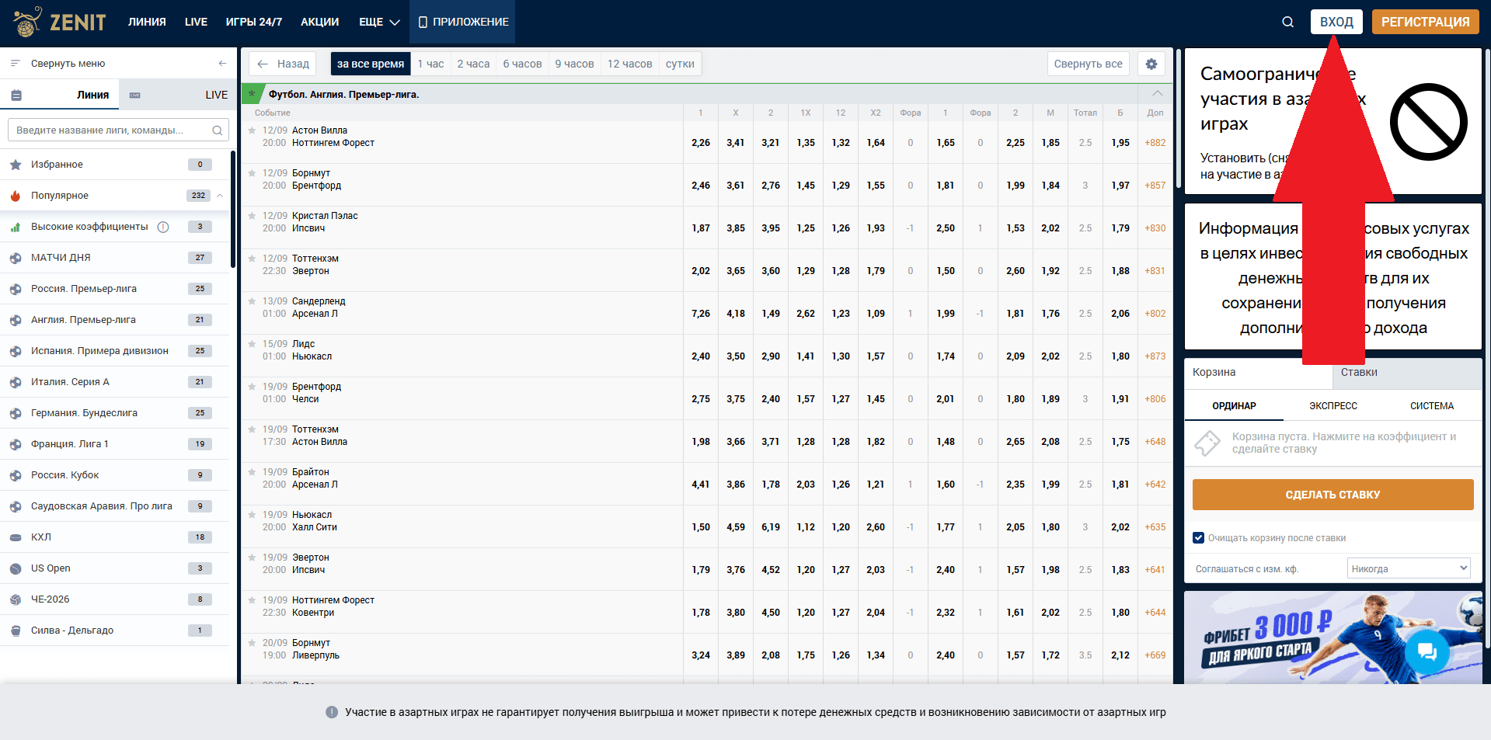This screenshot has height=740, width=1491.
Task: Open the ЕЩЕ dropdown menu
Action: click(x=379, y=22)
